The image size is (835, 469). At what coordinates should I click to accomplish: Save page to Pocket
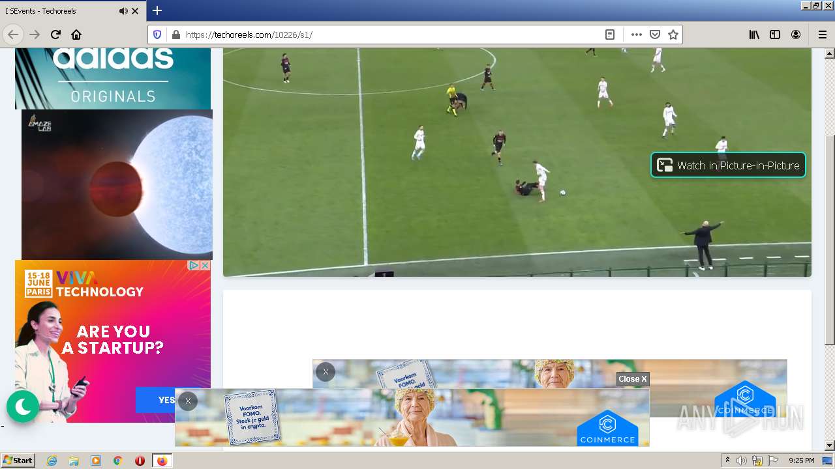[655, 35]
